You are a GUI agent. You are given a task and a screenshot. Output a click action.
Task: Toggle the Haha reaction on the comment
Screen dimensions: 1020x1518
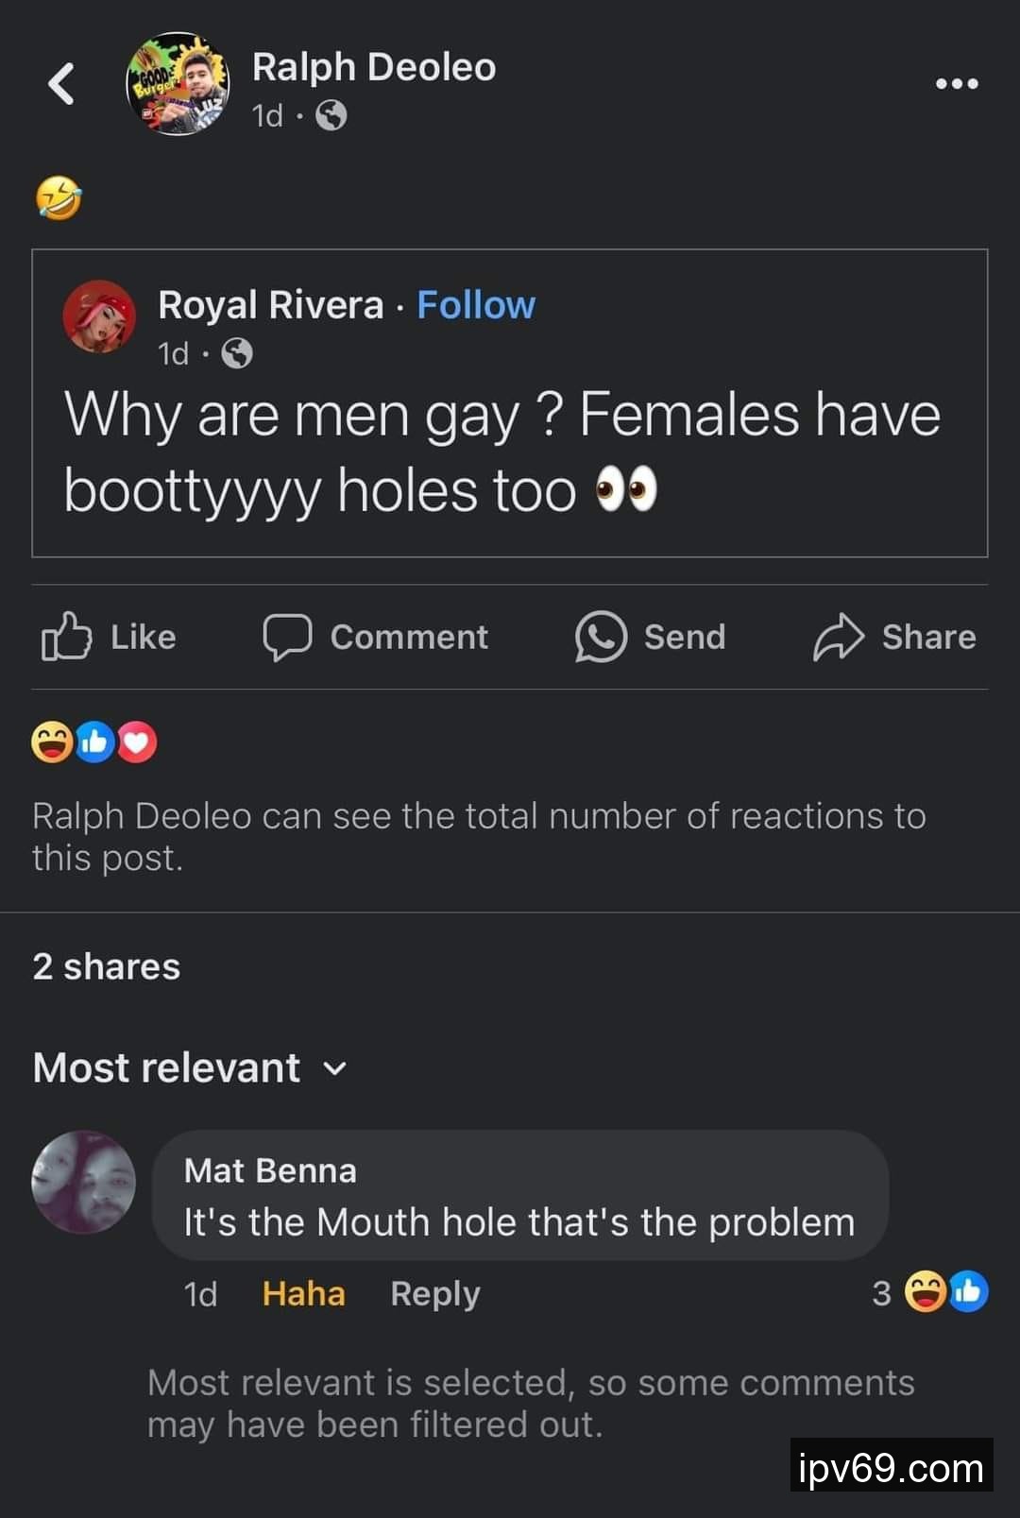coord(303,1293)
